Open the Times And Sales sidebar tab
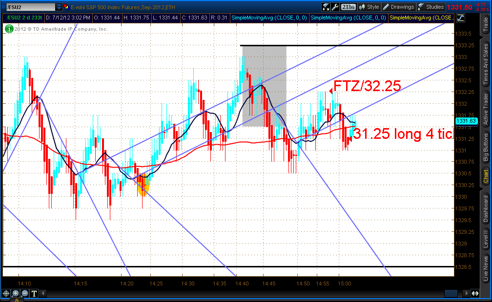The width and height of the screenshot is (492, 302). point(486,64)
